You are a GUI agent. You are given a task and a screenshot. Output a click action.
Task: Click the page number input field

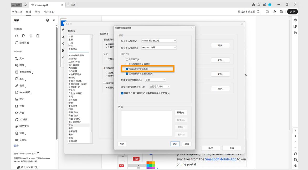pos(295,130)
